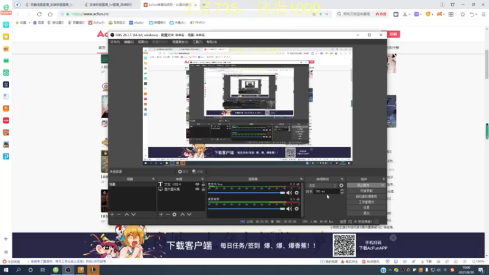489x275 pixels.
Task: Switch to the second browser tab
Action: point(109,5)
